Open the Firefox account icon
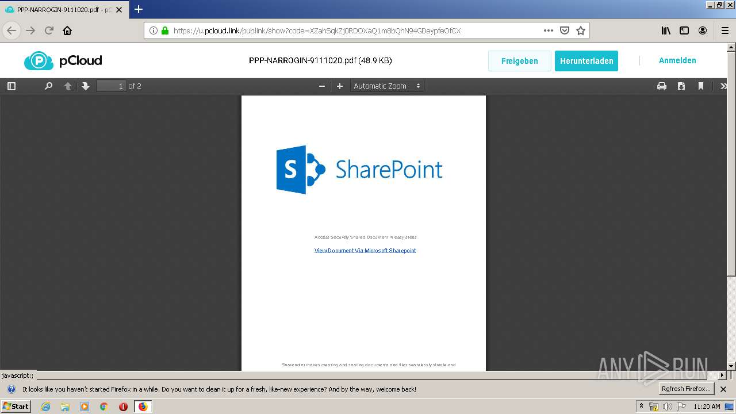This screenshot has height=414, width=736. click(703, 30)
